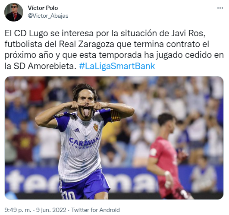Click the 9 jun. 2022 date

[x=51, y=210]
